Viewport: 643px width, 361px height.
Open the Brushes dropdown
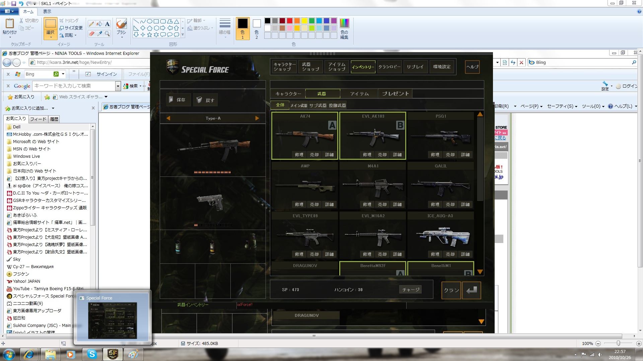tap(121, 36)
